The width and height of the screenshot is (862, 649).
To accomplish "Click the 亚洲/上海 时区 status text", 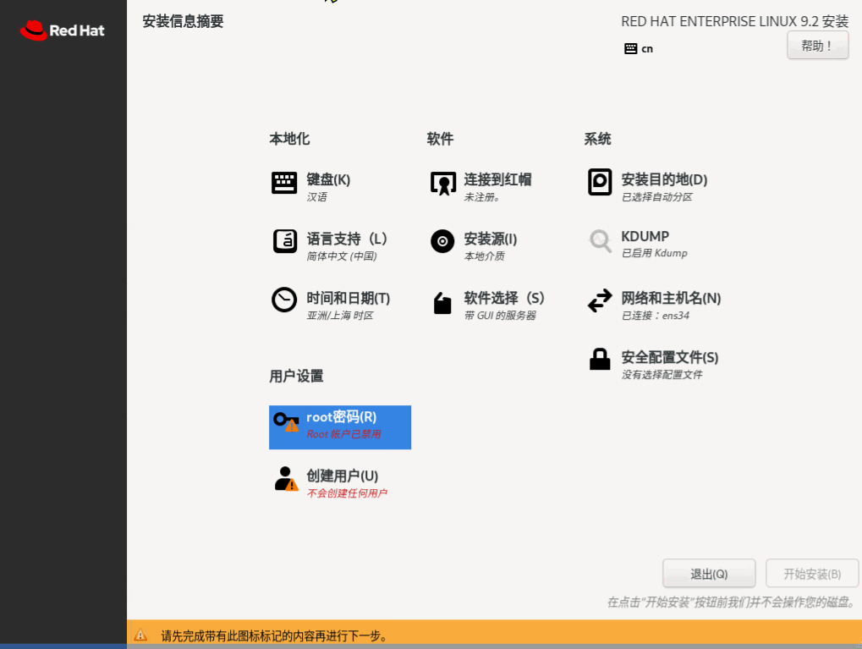I will coord(340,316).
